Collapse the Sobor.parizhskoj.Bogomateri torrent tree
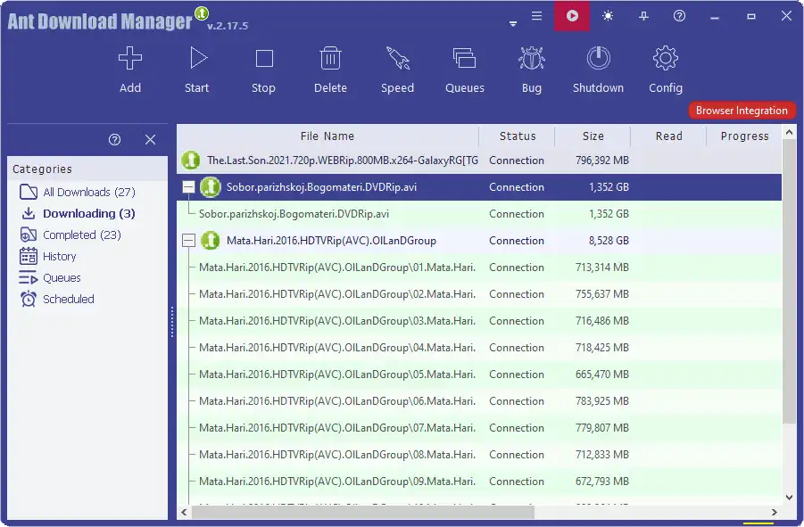 tap(188, 187)
